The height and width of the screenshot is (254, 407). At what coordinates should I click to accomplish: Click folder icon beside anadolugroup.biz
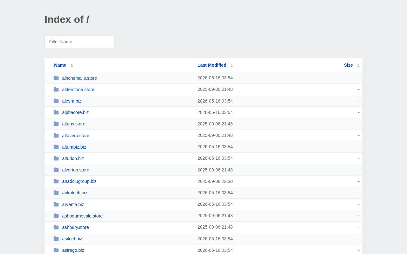(56, 181)
